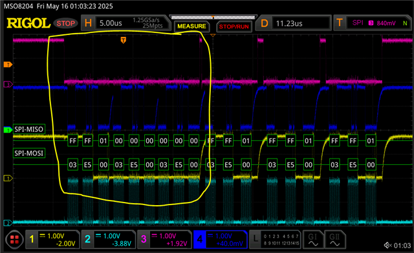Open the horizontal timebase H menu

point(88,23)
